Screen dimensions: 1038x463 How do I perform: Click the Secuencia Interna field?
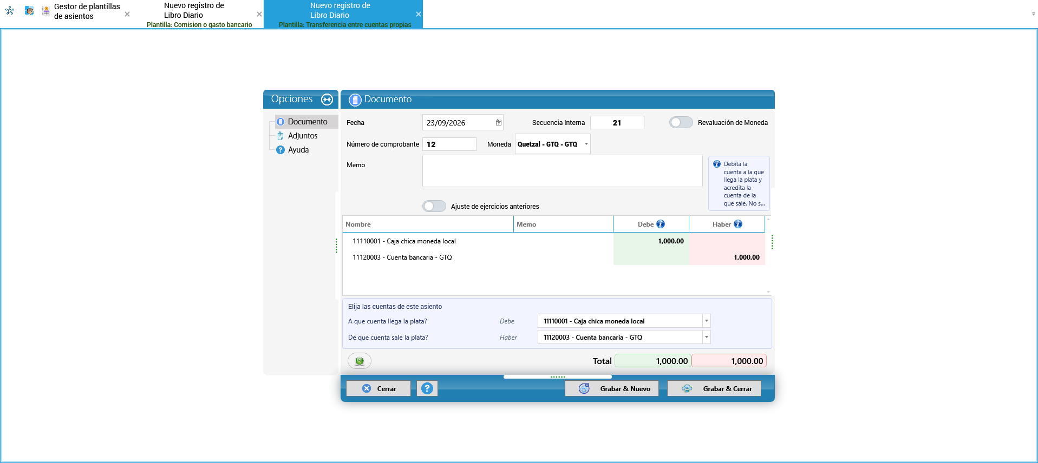click(x=617, y=123)
